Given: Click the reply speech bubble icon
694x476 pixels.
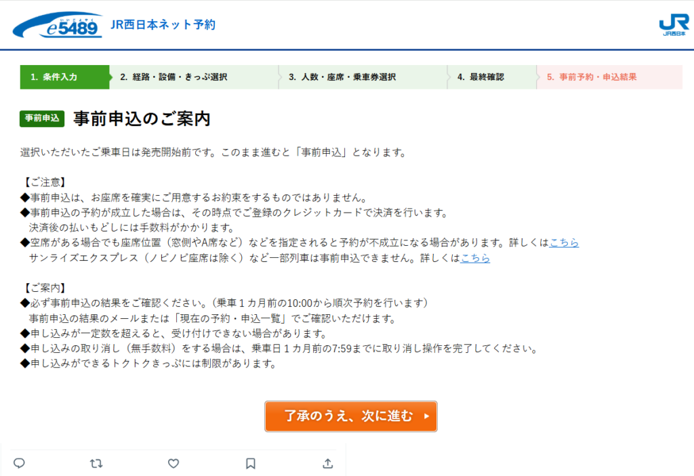Looking at the screenshot, I should [20, 463].
